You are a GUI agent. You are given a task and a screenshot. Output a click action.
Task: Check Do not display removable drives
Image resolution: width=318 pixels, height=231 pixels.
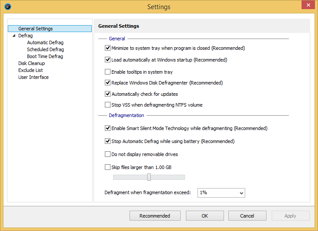(x=108, y=154)
